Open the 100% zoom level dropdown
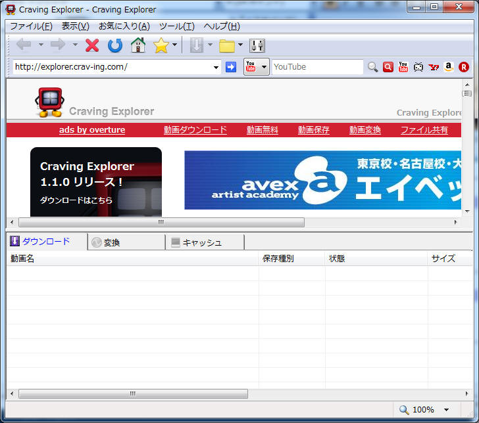The image size is (479, 423). (447, 410)
